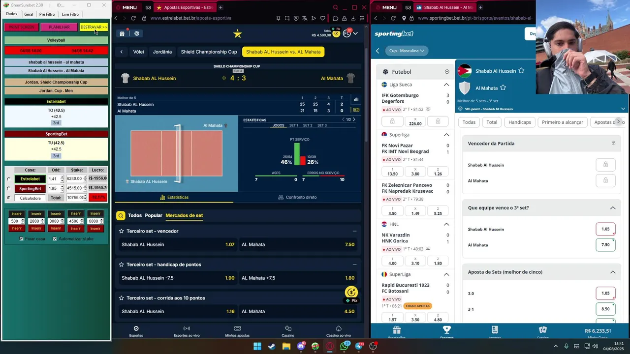Open Steam from the Windows taskbar
The height and width of the screenshot is (354, 630).
(x=272, y=346)
